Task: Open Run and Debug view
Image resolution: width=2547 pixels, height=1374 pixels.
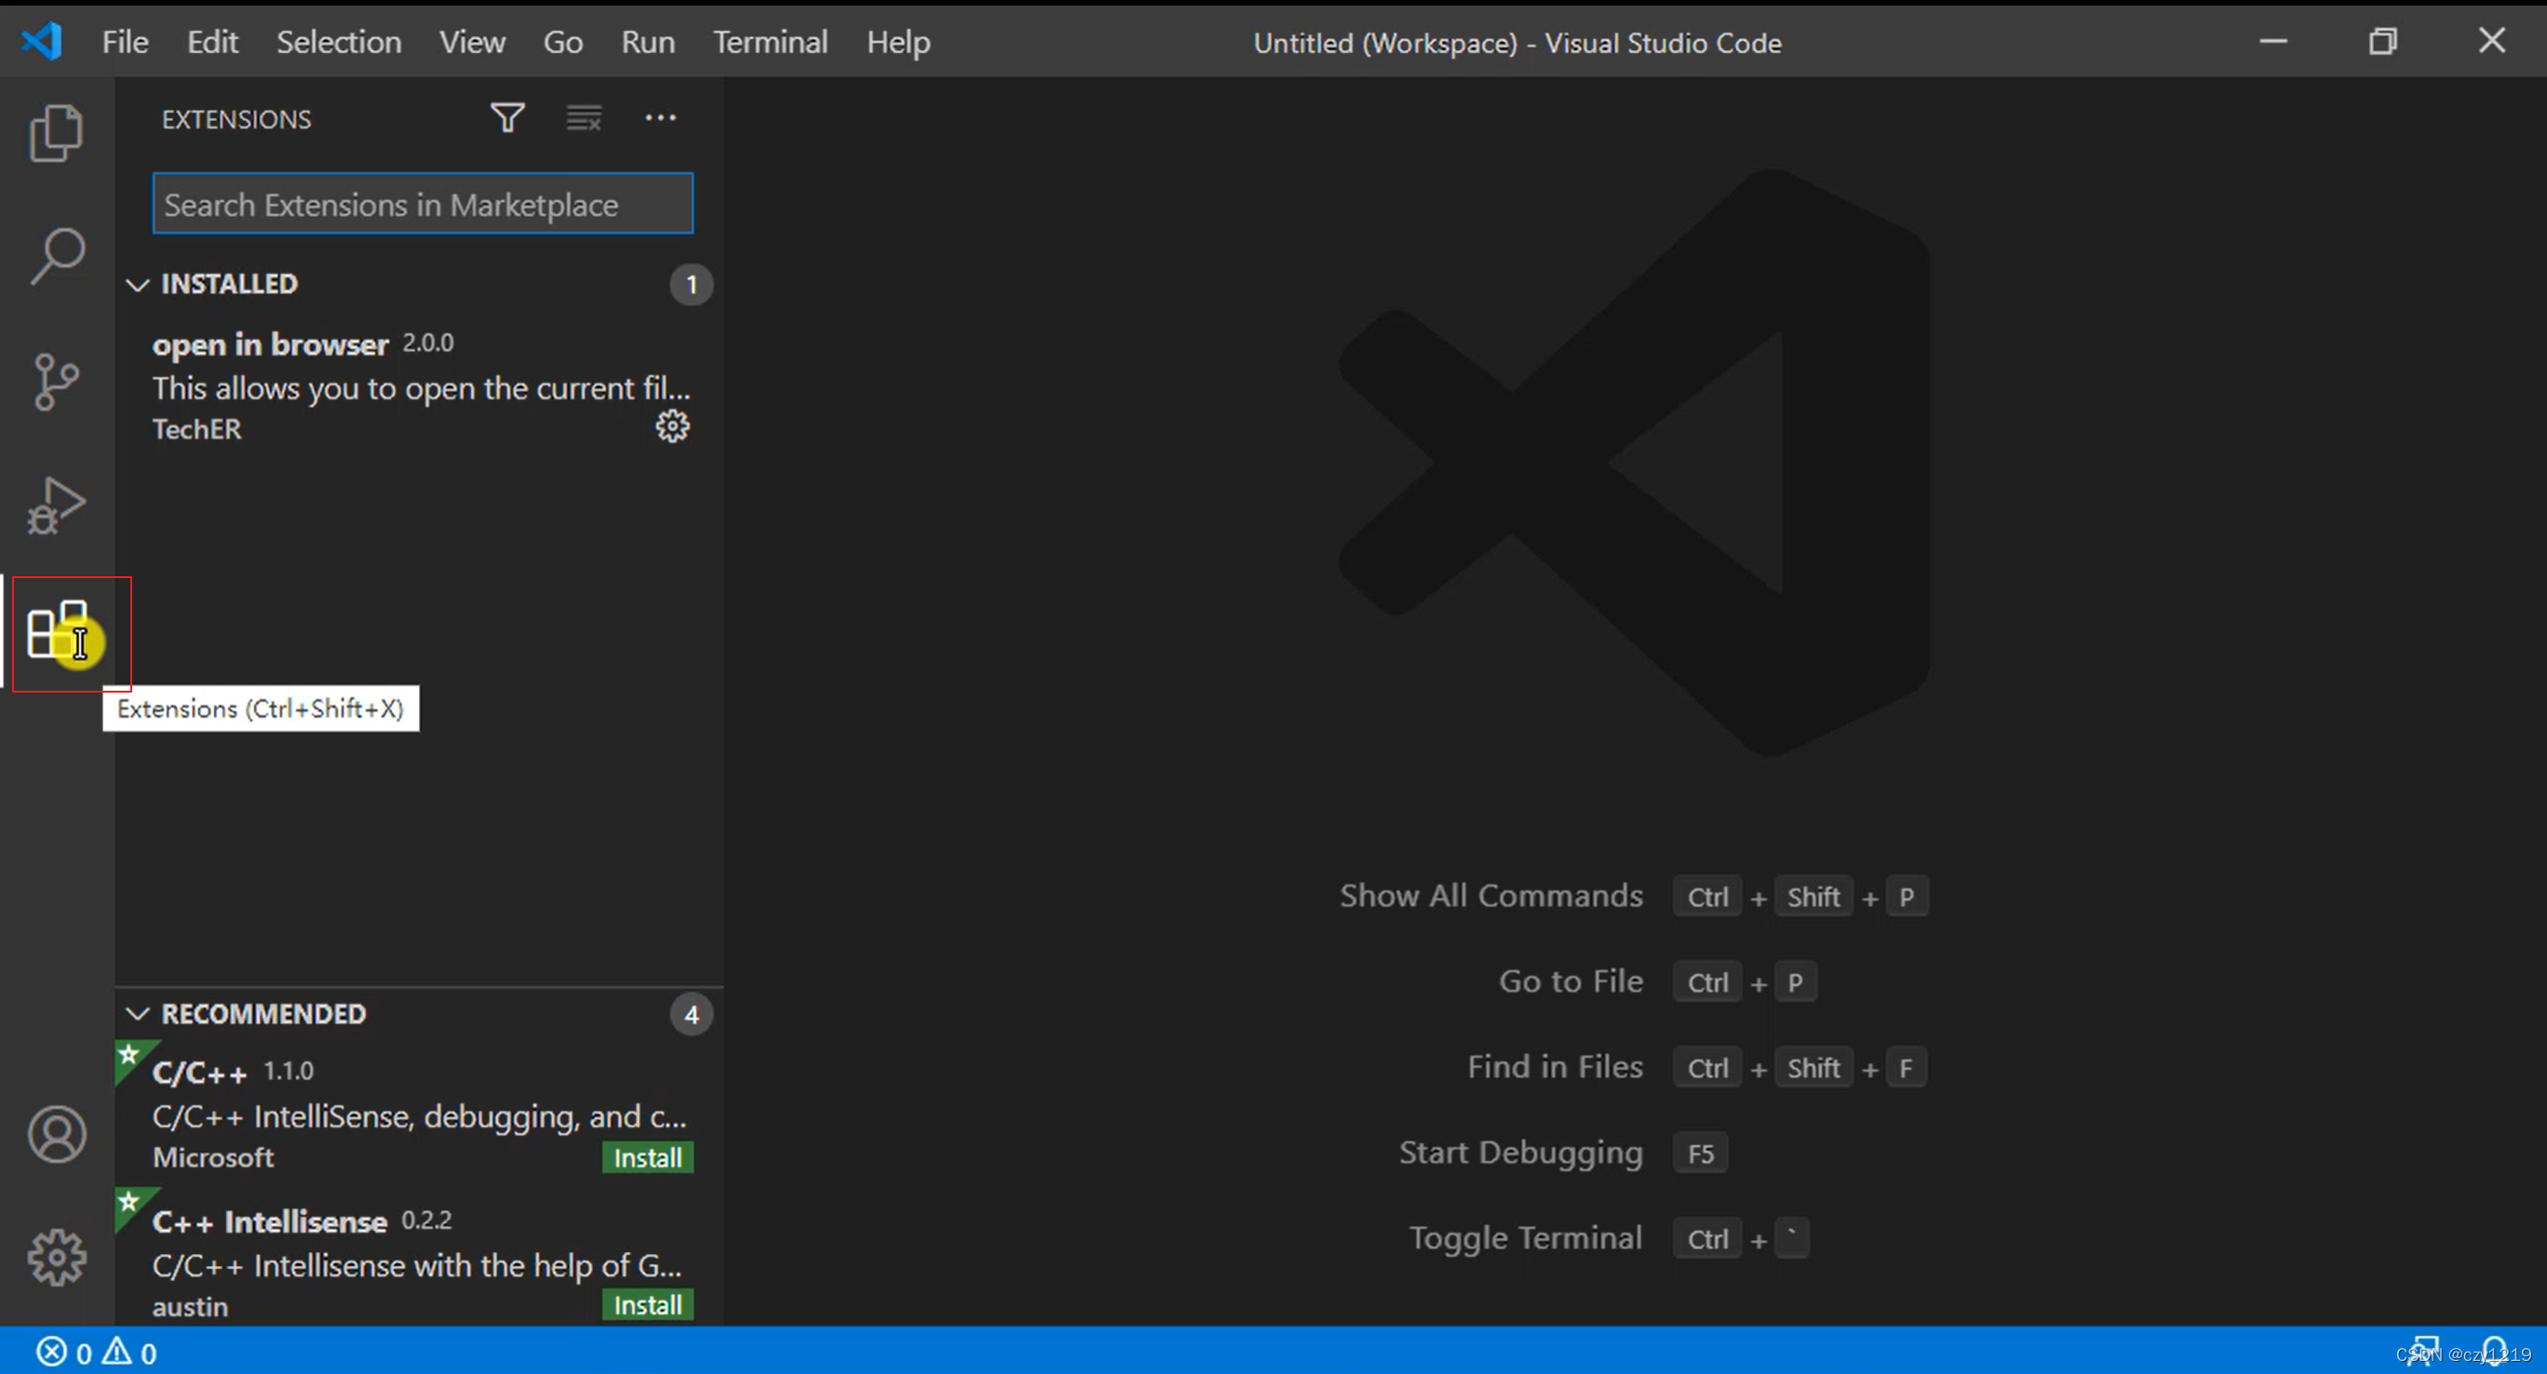Action: 57,506
